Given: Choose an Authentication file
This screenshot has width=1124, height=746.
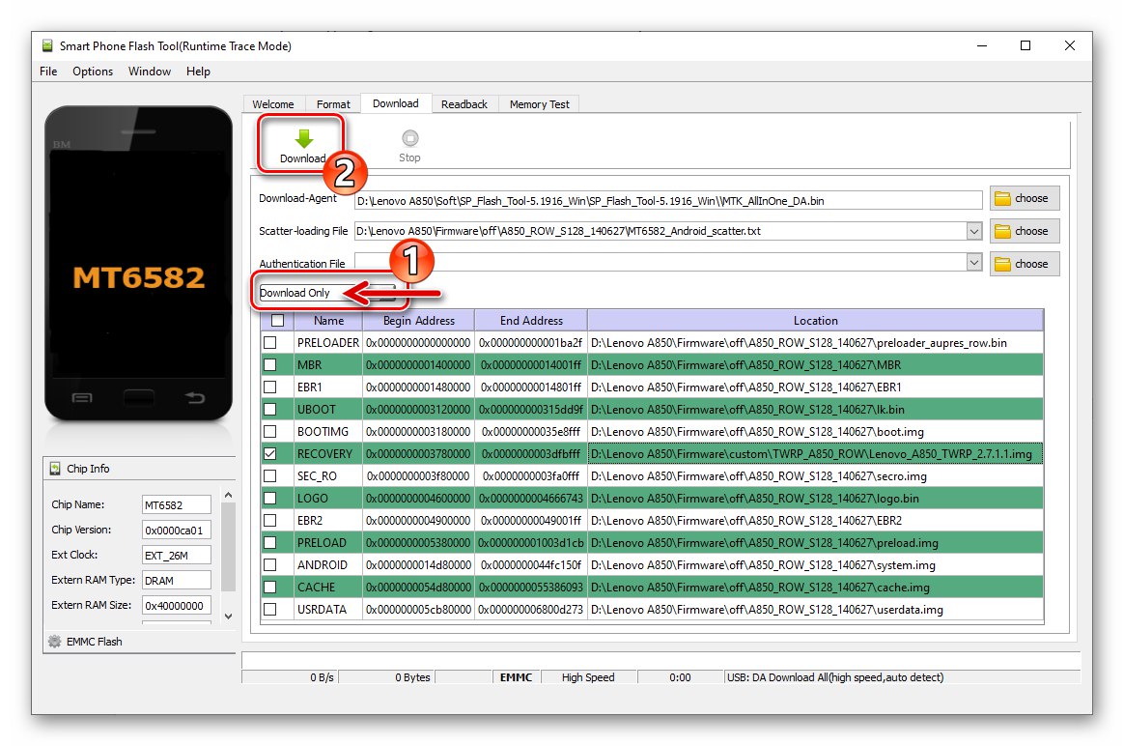Looking at the screenshot, I should [x=1025, y=264].
